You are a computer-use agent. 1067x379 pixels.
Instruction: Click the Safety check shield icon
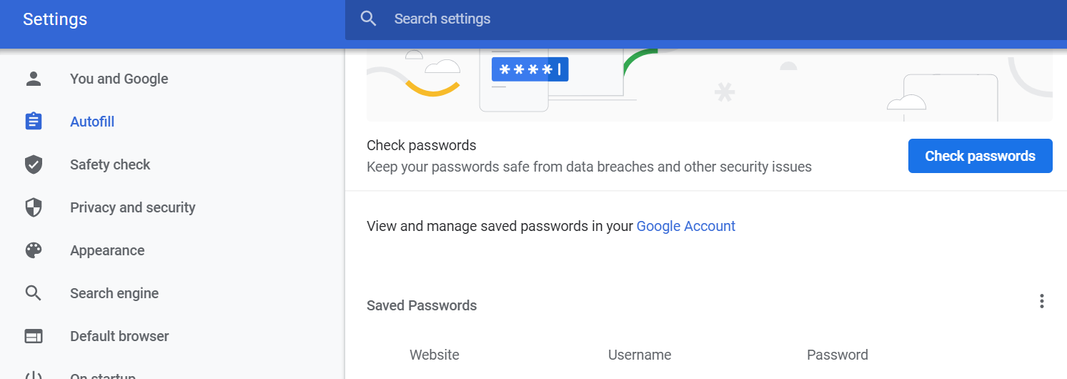34,164
